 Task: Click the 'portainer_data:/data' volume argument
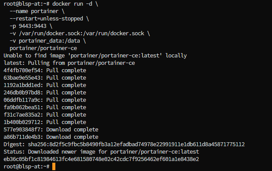(49, 41)
